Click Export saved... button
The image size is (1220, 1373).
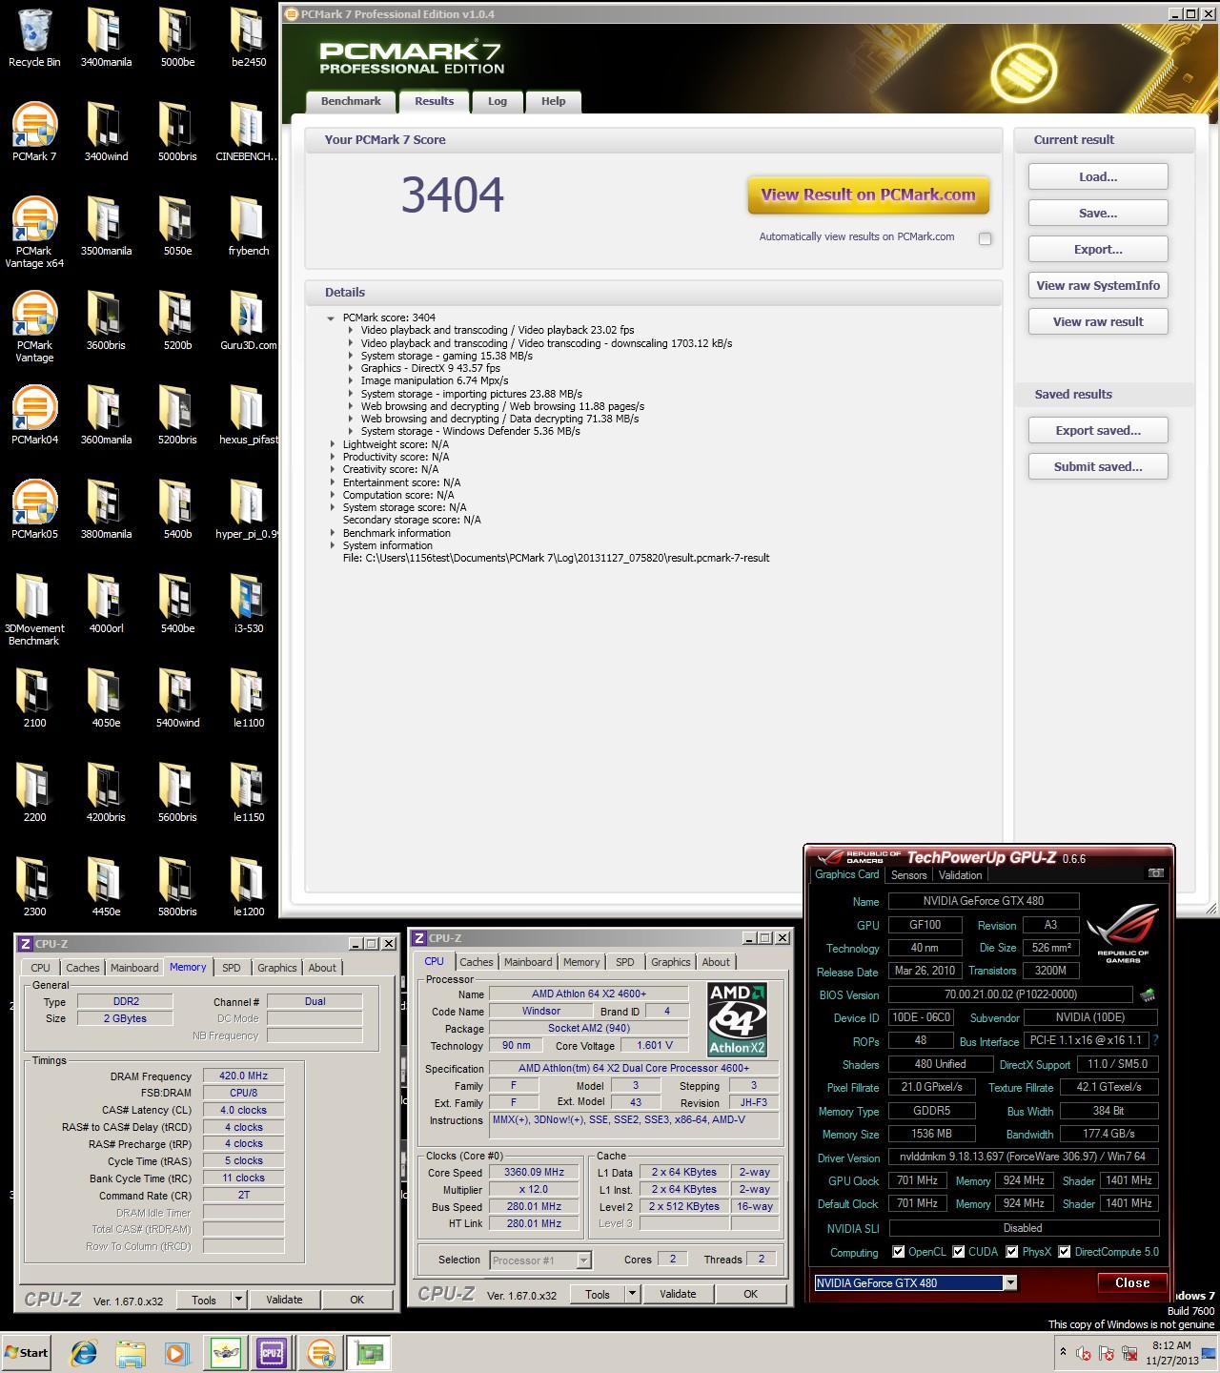point(1098,431)
